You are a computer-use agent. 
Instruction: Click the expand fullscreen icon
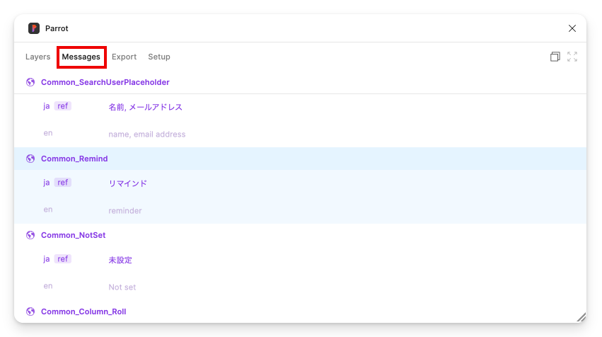(x=572, y=57)
